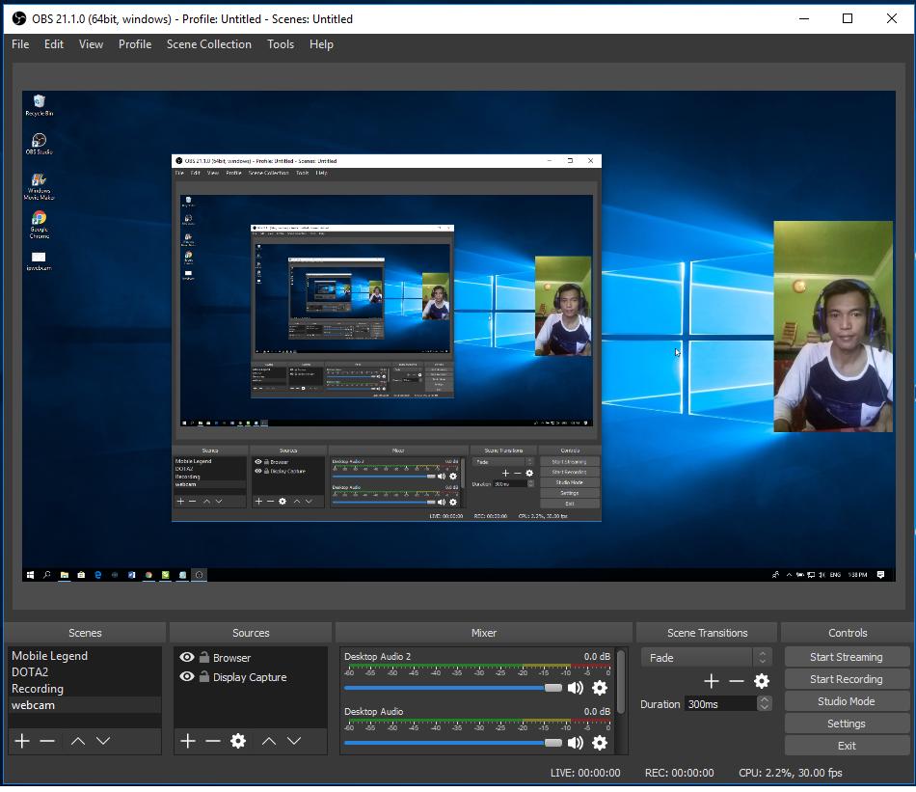Select the webcam overlay in the preview
The width and height of the screenshot is (916, 792).
(x=833, y=326)
